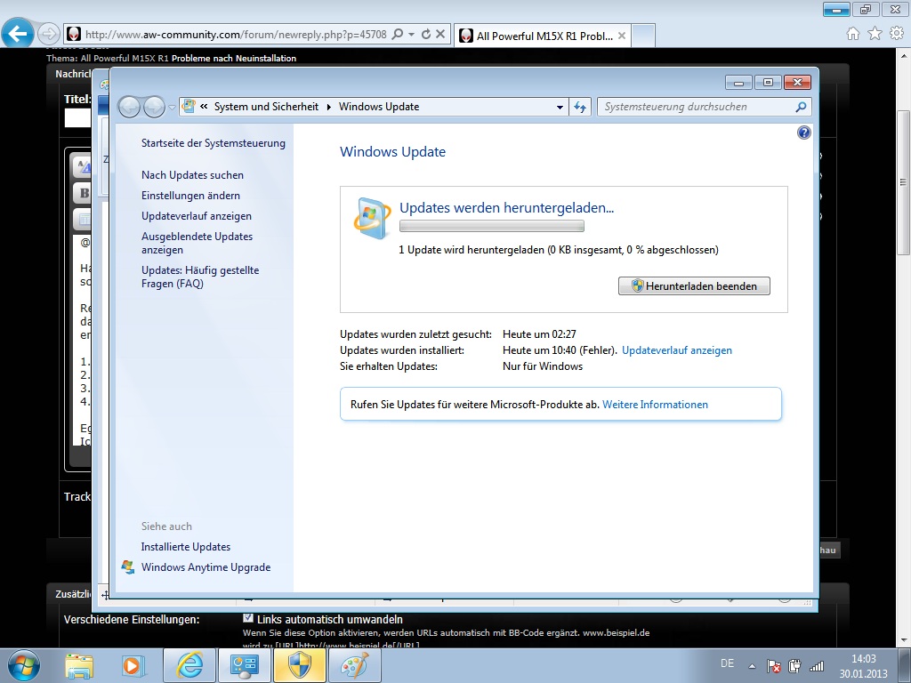
Task: Open Windows Explorer from taskbar
Action: click(79, 665)
